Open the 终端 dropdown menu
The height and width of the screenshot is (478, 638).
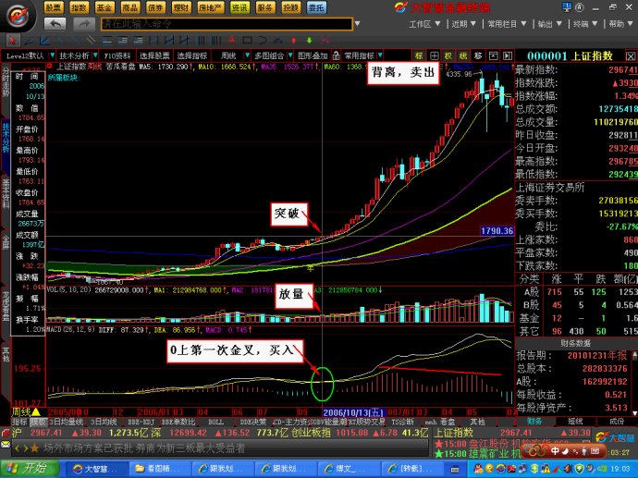(585, 24)
